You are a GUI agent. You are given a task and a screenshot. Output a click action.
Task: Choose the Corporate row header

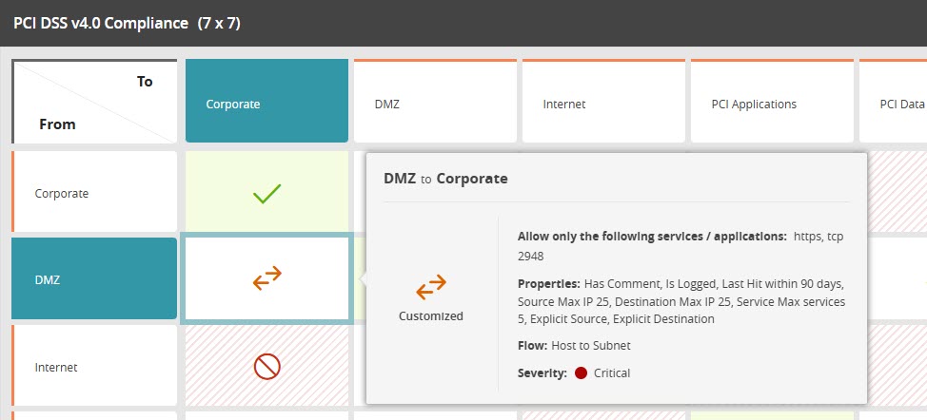click(94, 193)
